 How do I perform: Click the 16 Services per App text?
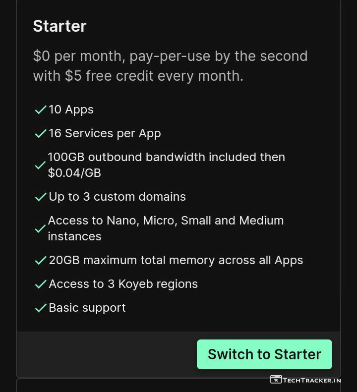click(105, 133)
